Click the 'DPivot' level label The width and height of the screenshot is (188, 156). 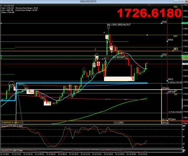pyautogui.click(x=165, y=123)
